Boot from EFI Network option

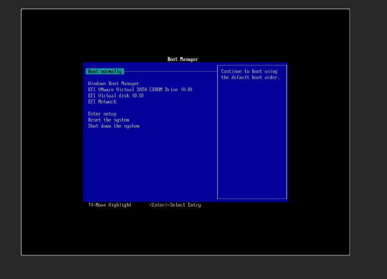pos(102,102)
